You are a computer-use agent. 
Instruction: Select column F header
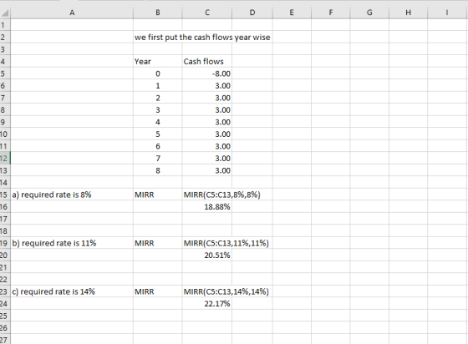coord(331,13)
